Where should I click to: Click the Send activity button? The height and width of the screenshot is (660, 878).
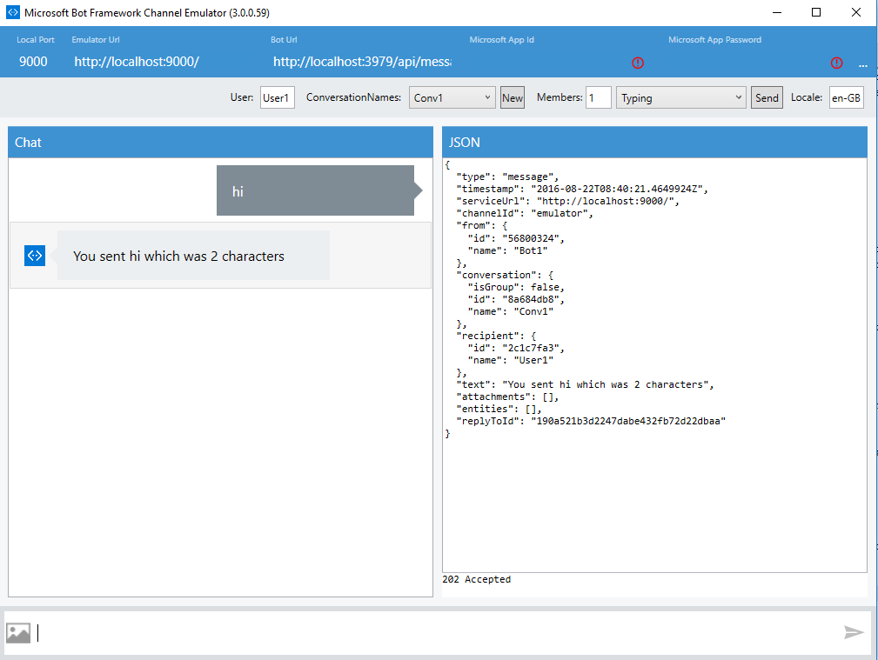coord(767,97)
